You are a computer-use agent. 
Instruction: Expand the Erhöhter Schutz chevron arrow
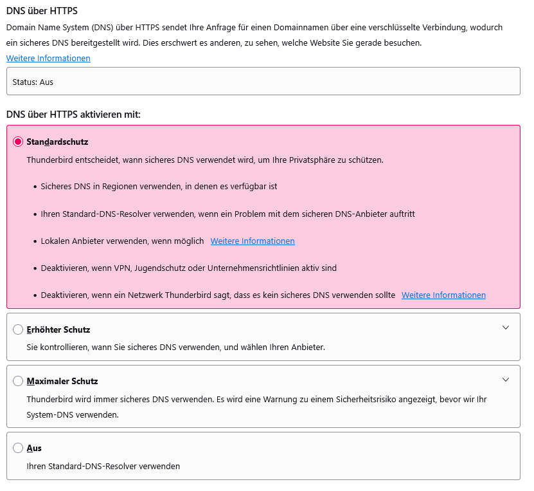pyautogui.click(x=506, y=328)
